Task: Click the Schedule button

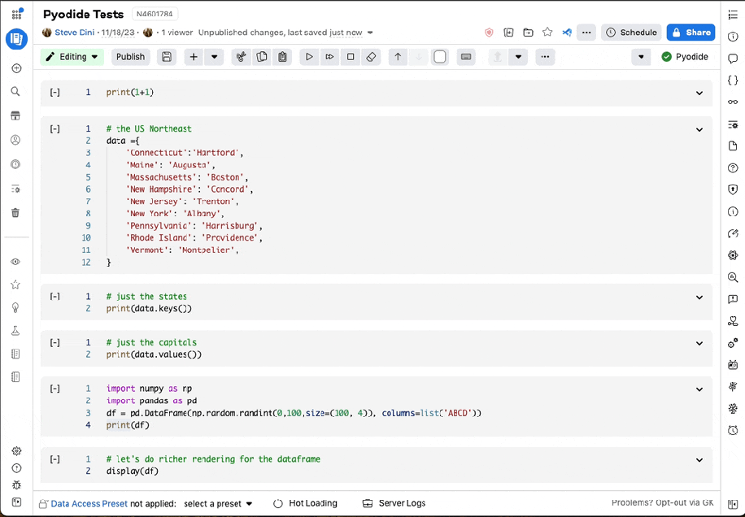Action: click(x=631, y=33)
